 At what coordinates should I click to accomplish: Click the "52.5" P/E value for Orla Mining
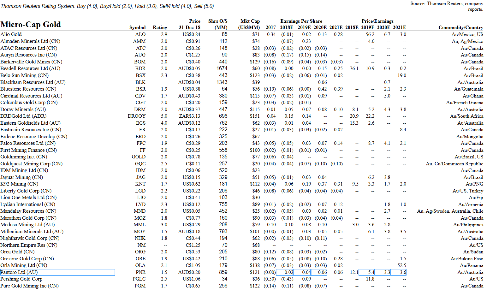click(x=402, y=265)
